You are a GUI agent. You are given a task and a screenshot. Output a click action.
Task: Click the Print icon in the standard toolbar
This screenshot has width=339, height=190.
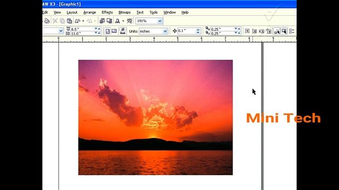47,21
